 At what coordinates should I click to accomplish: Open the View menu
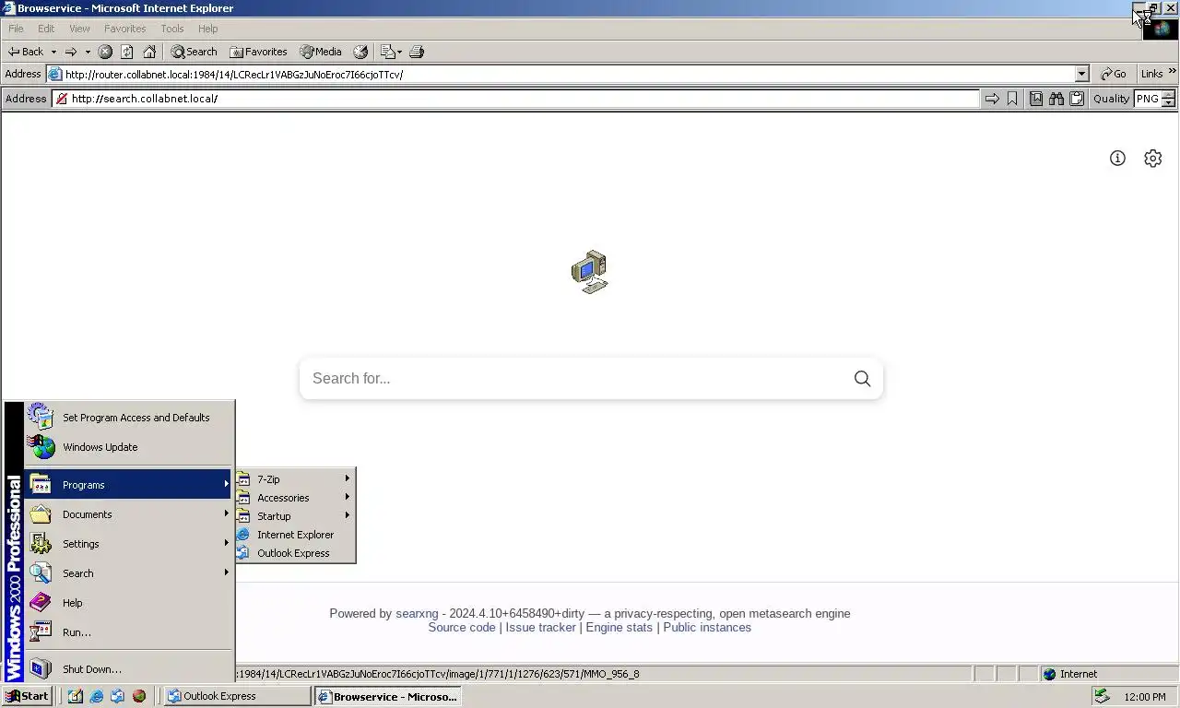click(79, 29)
